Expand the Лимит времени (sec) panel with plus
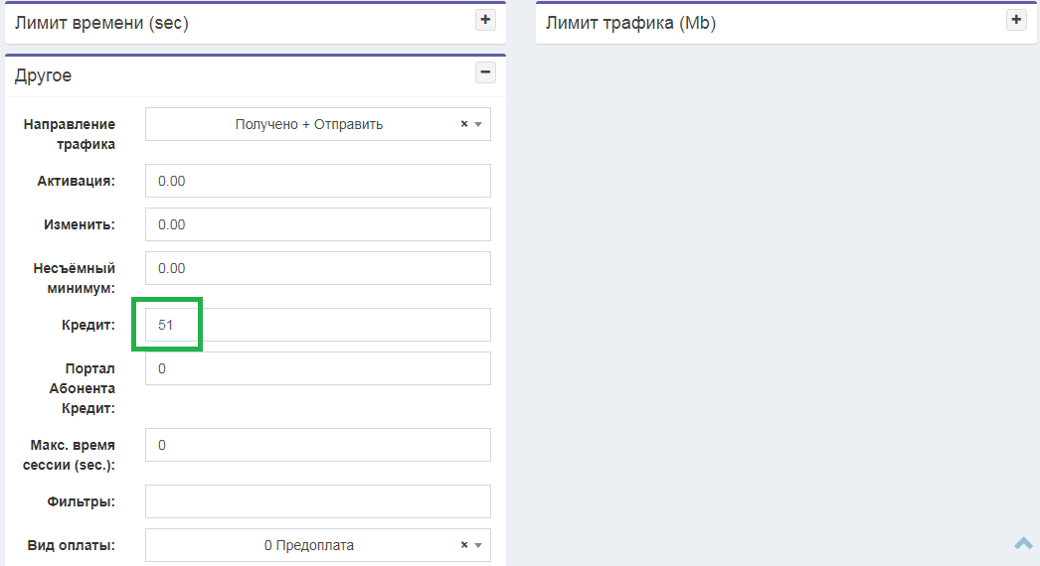This screenshot has height=566, width=1040. click(485, 20)
